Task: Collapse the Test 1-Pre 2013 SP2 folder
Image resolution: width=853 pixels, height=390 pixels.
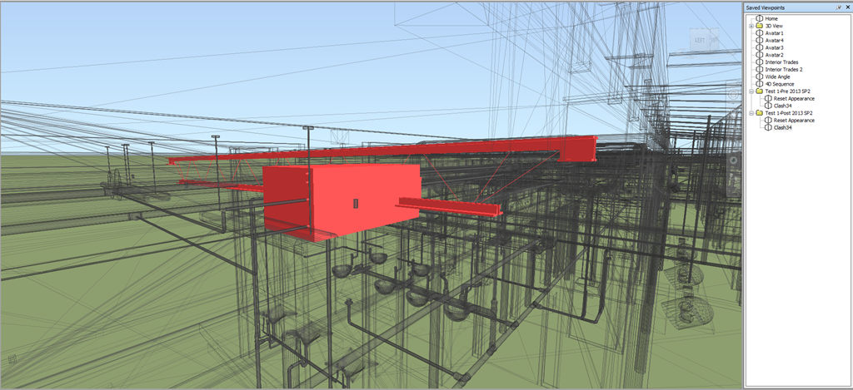Action: point(751,91)
